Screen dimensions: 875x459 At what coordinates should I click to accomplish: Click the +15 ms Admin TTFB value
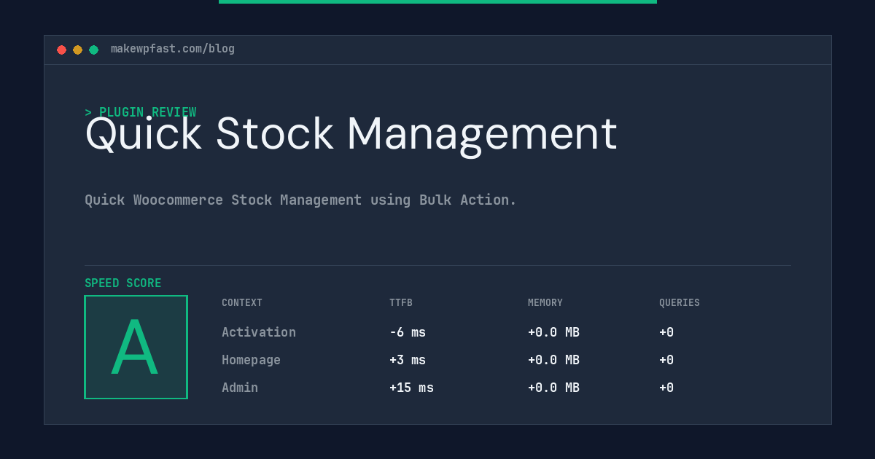pyautogui.click(x=411, y=388)
